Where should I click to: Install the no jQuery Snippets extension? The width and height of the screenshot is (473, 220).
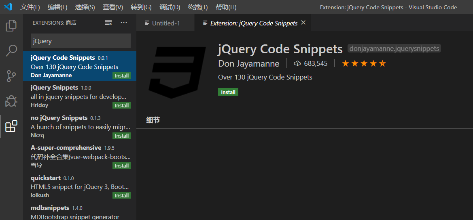click(x=122, y=136)
